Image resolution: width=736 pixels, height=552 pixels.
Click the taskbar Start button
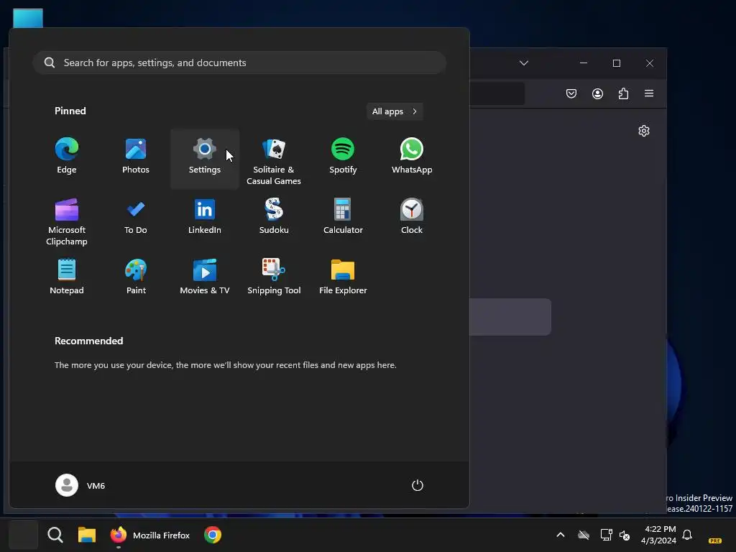[24, 535]
